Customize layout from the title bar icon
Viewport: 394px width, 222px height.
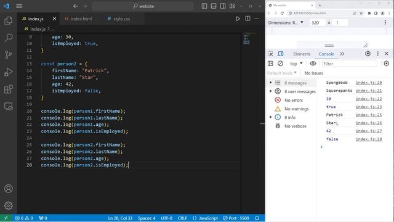pyautogui.click(x=232, y=6)
